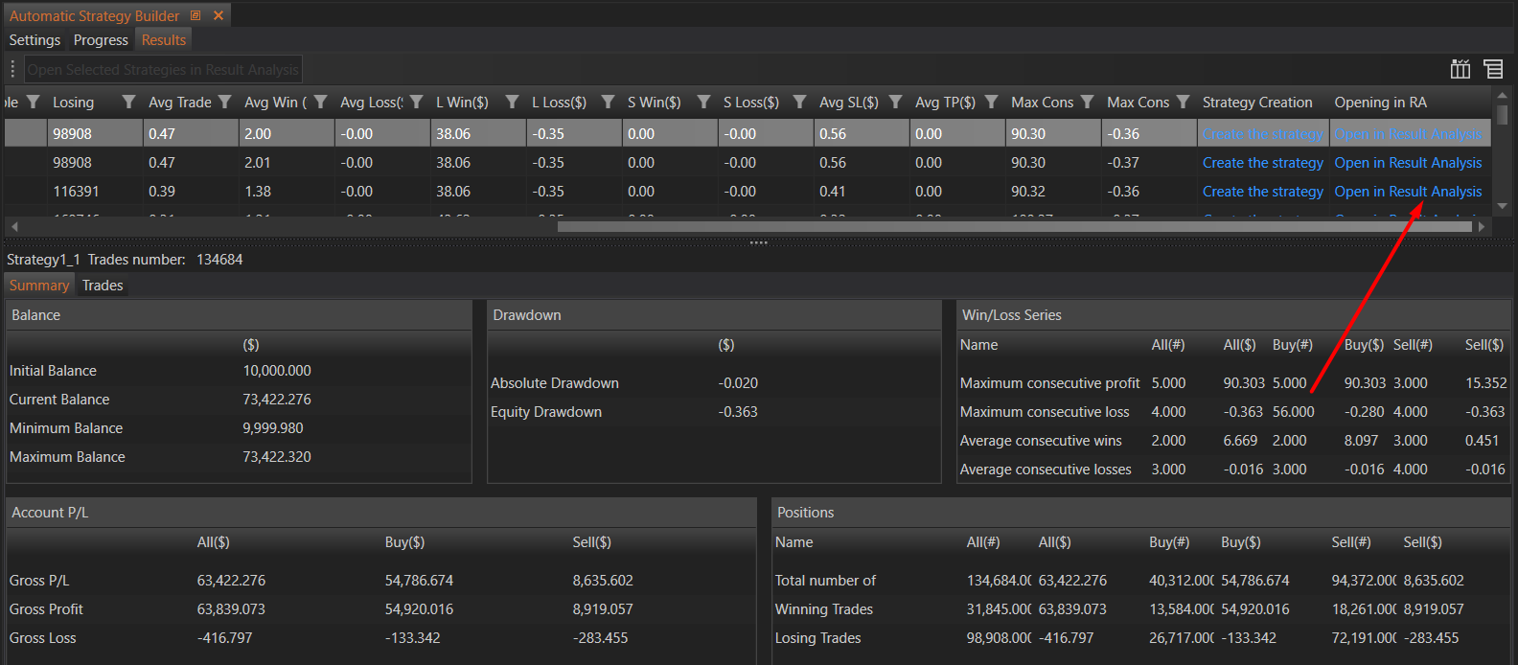Expand the Avg SL($) filter dropdown
1518x665 pixels.
tap(895, 103)
